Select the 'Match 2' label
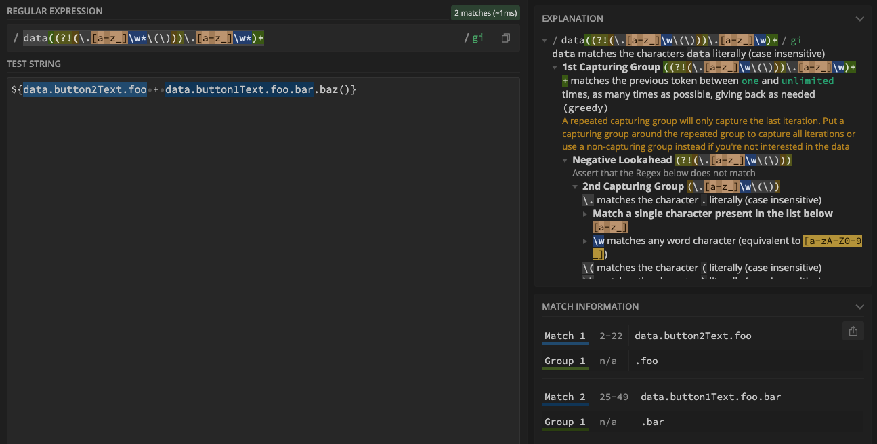Viewport: 877px width, 444px height. [564, 397]
